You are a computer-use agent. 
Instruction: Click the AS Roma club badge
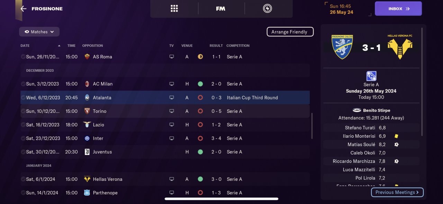[87, 57]
